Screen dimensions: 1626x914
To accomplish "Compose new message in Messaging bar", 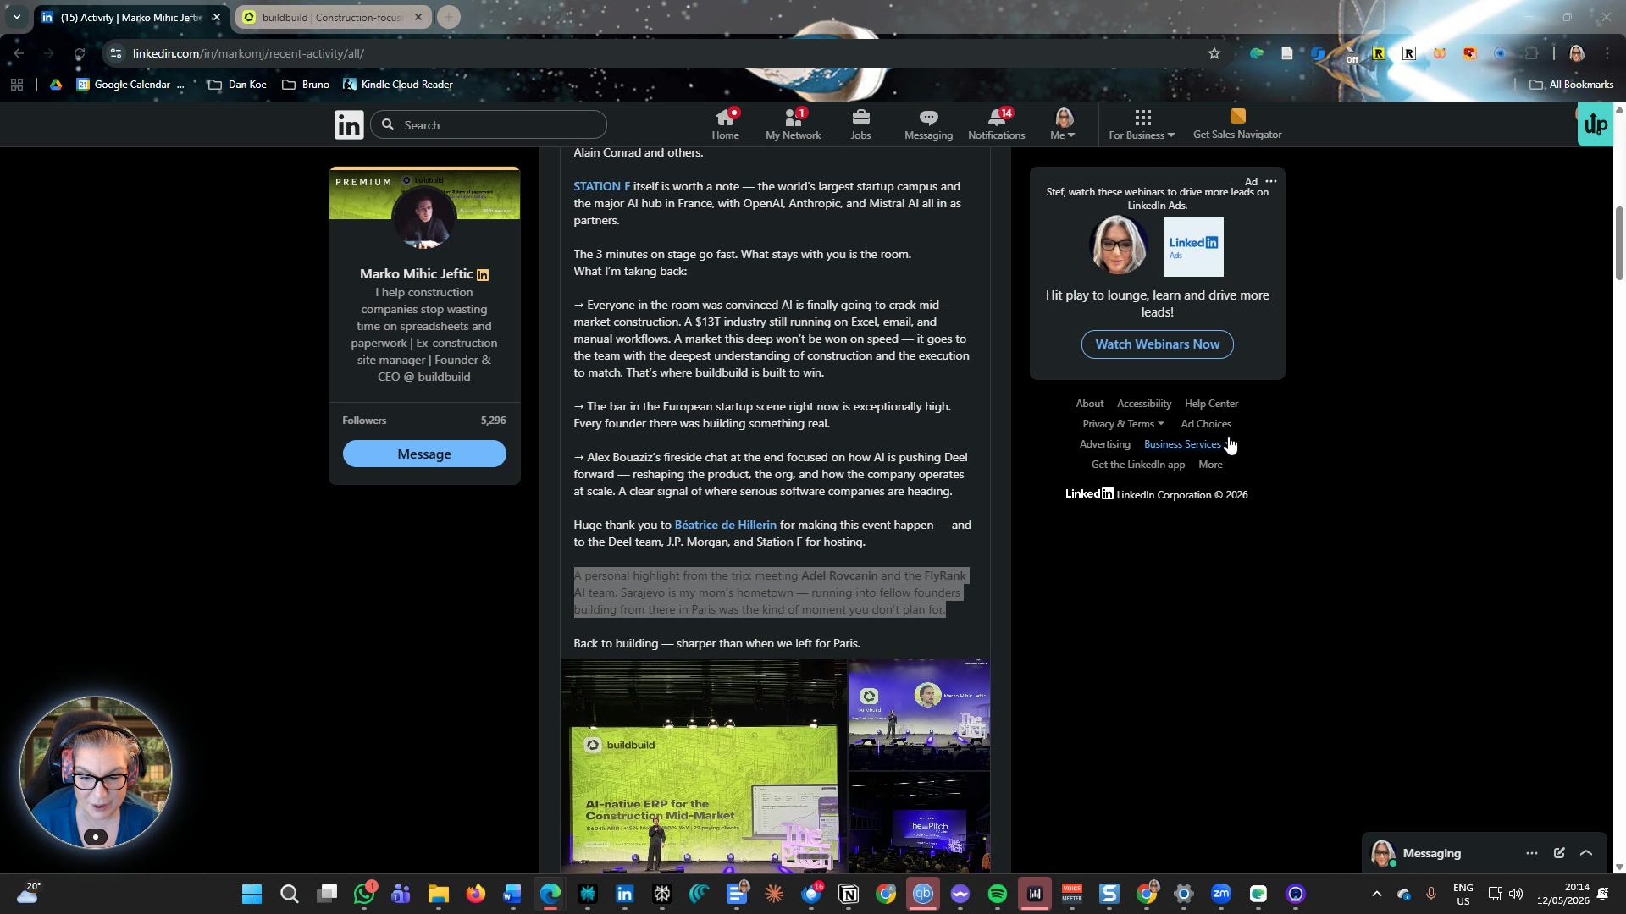I will point(1559,853).
